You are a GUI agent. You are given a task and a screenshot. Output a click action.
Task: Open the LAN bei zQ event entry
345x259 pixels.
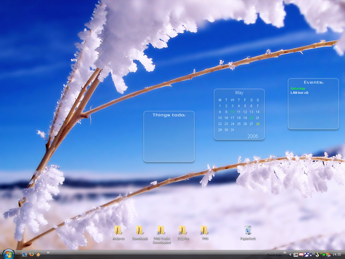[x=299, y=93]
